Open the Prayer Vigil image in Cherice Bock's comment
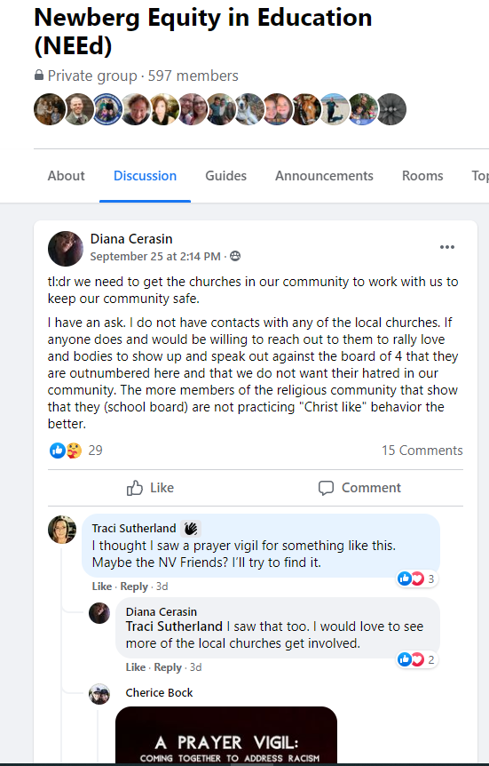This screenshot has width=489, height=766. (x=226, y=735)
